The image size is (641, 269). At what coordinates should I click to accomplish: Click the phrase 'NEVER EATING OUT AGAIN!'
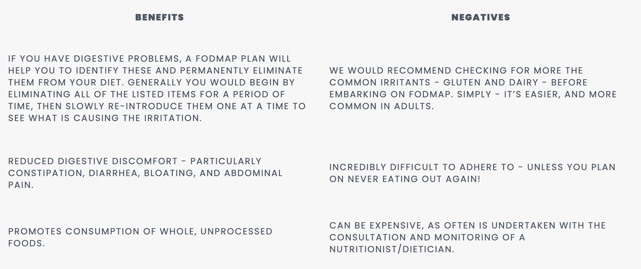pyautogui.click(x=414, y=179)
